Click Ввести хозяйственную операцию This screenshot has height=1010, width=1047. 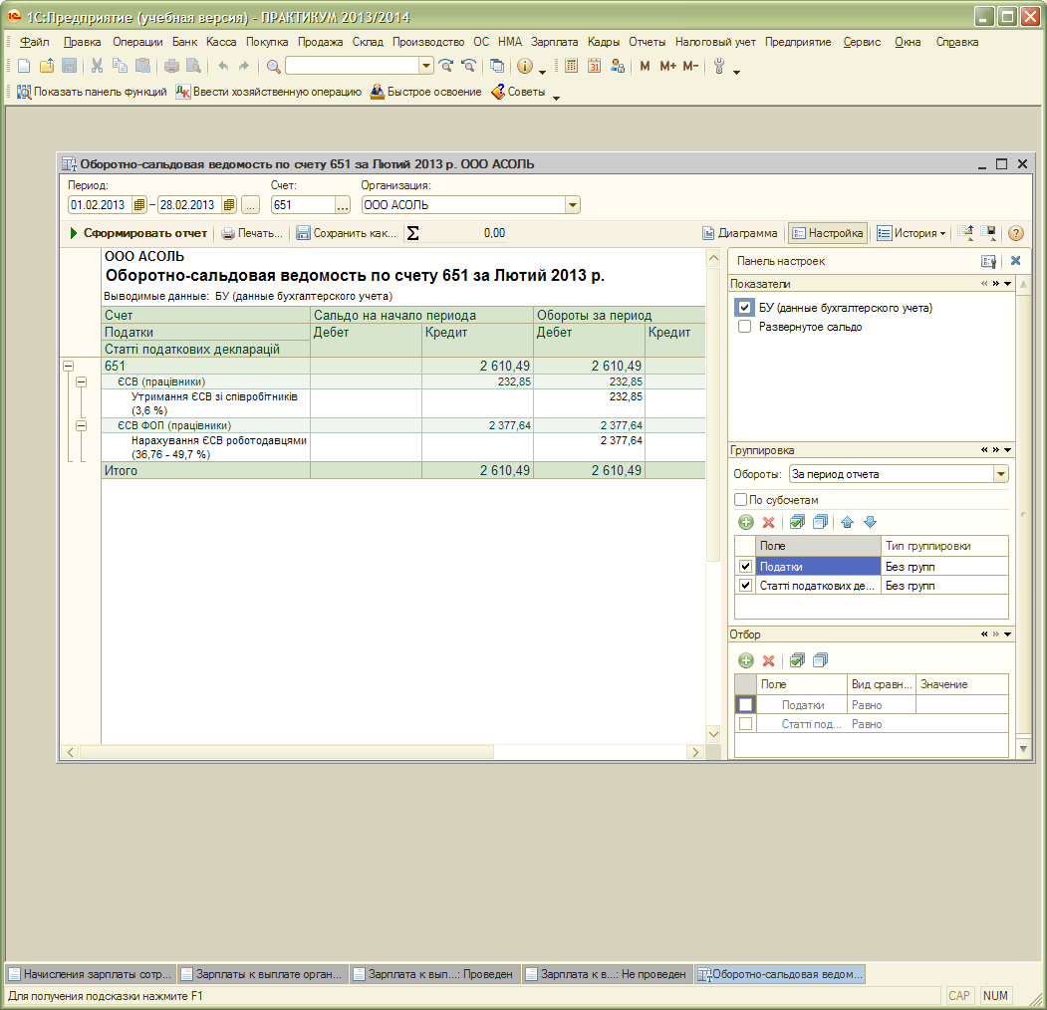[x=268, y=92]
